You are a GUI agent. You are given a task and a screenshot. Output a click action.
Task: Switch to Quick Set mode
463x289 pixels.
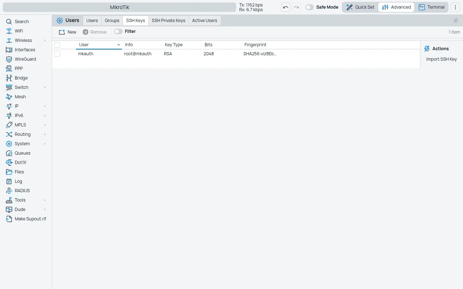(x=360, y=7)
